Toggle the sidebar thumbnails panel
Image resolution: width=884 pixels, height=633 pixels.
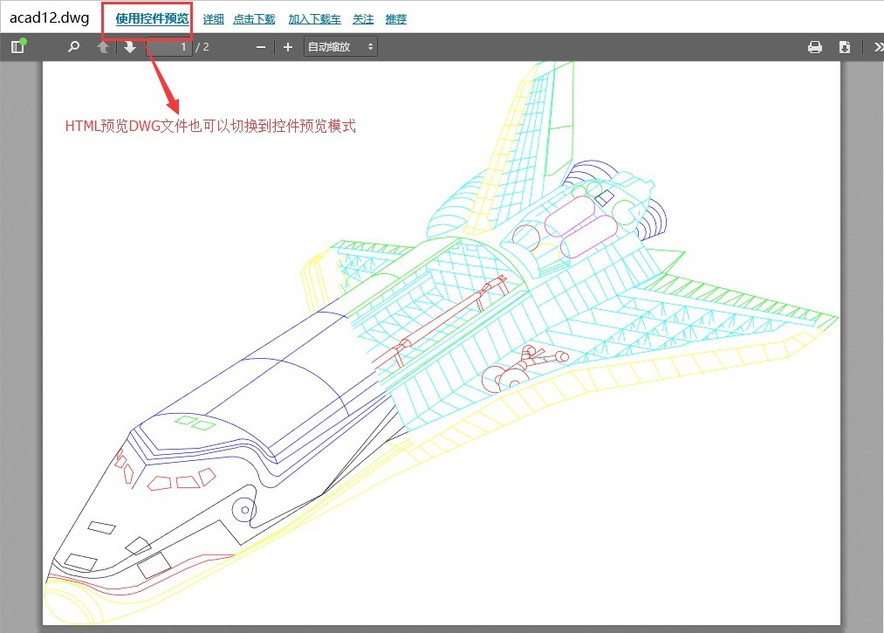[x=17, y=46]
